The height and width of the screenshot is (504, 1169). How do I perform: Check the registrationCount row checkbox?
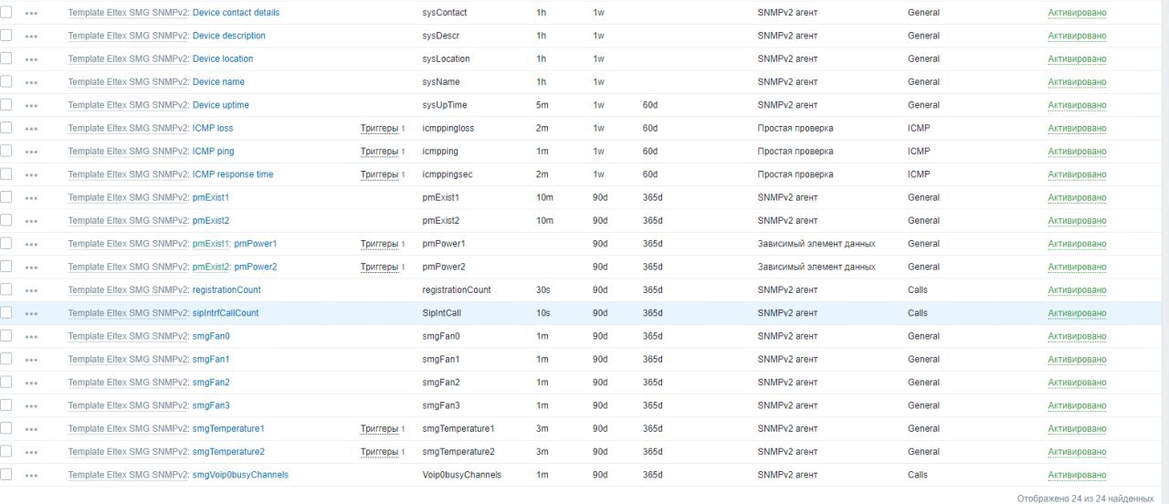click(6, 289)
